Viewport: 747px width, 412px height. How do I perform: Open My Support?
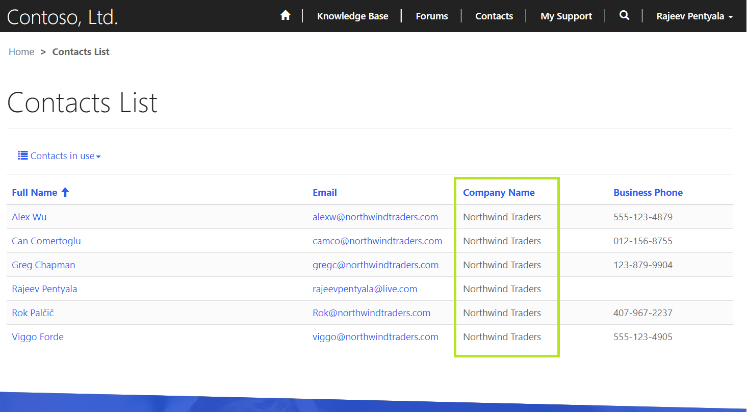coord(566,16)
